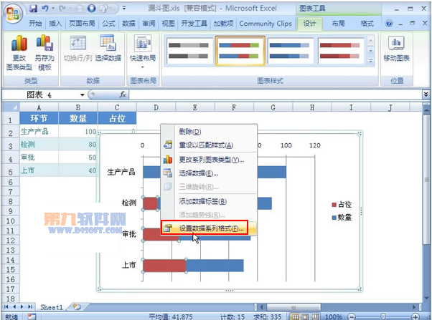Click the Office Button orb
The height and width of the screenshot is (320, 432).
tap(12, 13)
